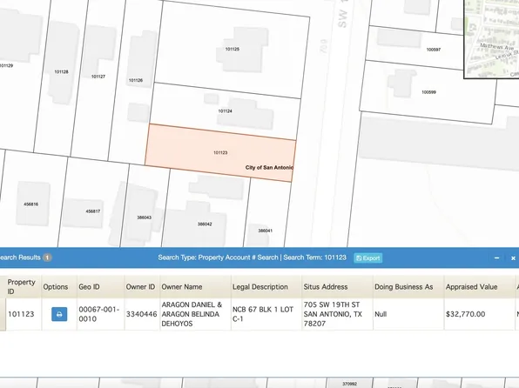Select the highlighted parcel 101123 on map

[220, 152]
